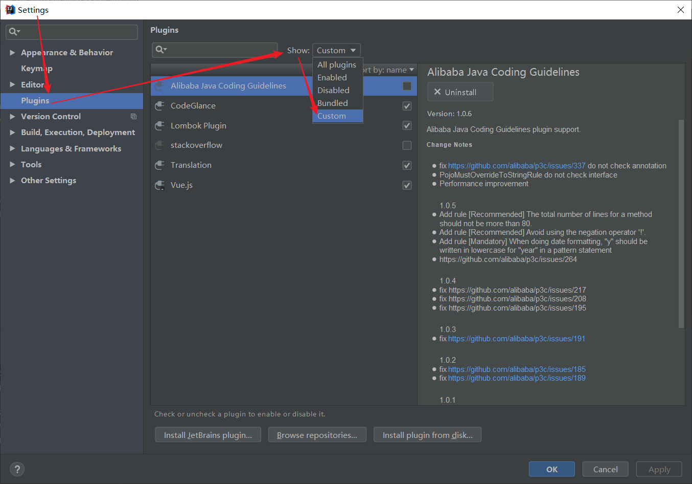Click the Version: 1.0.6 text
The height and width of the screenshot is (484, 692).
click(x=449, y=114)
